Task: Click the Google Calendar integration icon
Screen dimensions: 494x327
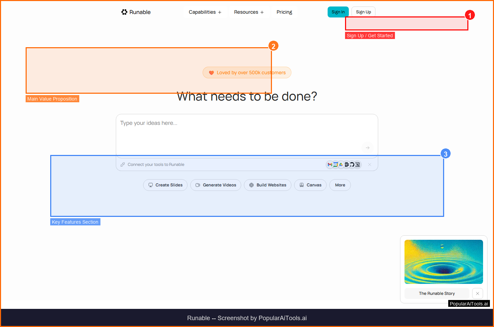Action: coord(335,165)
